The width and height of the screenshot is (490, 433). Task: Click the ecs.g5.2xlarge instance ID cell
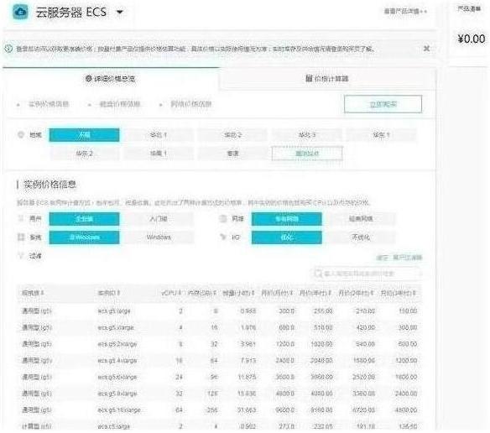click(x=117, y=344)
